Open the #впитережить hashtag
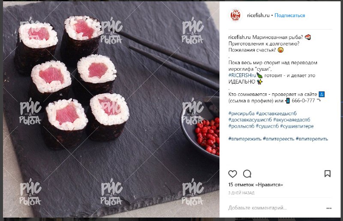Screen dimensions: 343x221 click(x=245, y=139)
